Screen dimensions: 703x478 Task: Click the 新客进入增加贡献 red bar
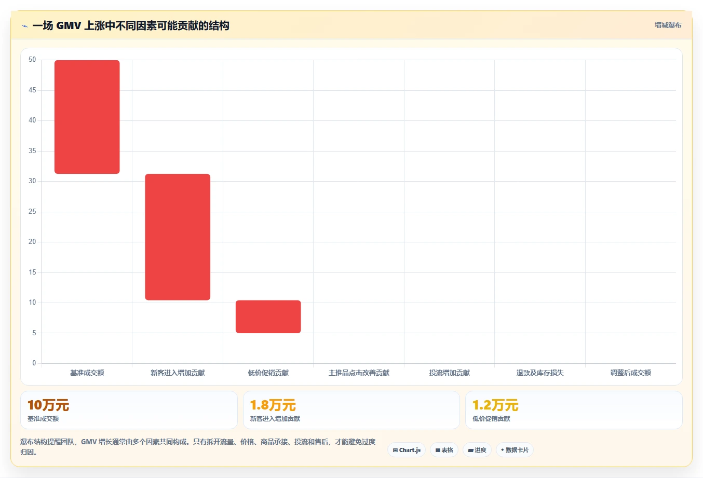click(x=178, y=237)
